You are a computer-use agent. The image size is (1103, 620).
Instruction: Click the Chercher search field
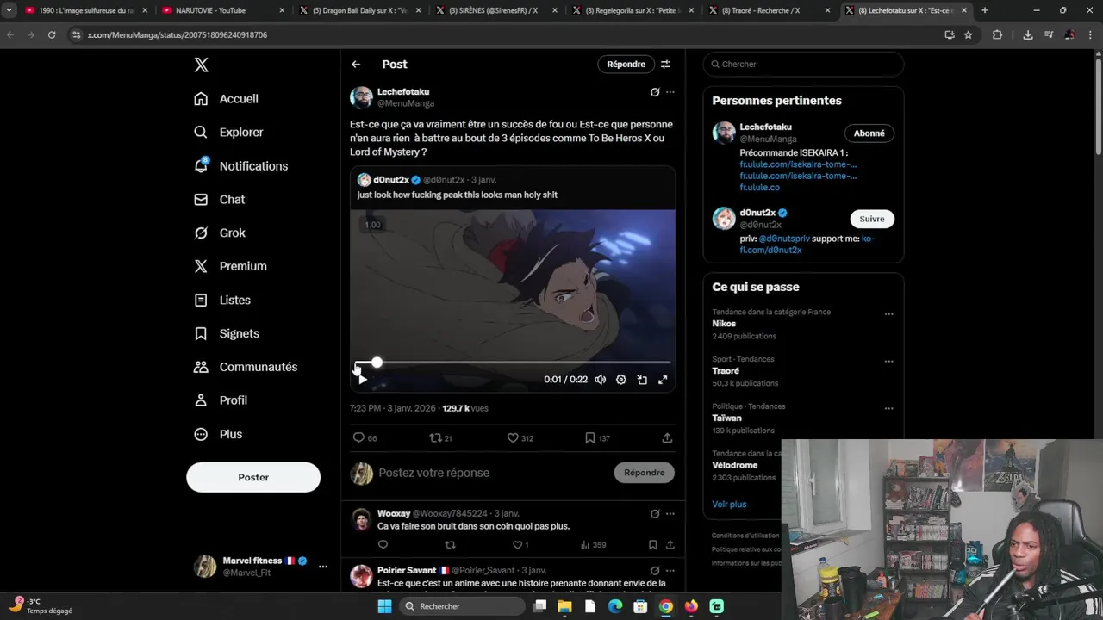point(803,65)
